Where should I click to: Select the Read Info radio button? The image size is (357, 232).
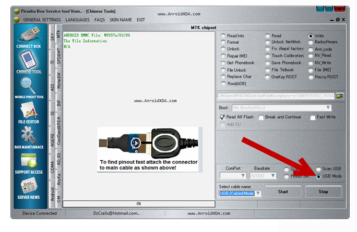(x=223, y=36)
